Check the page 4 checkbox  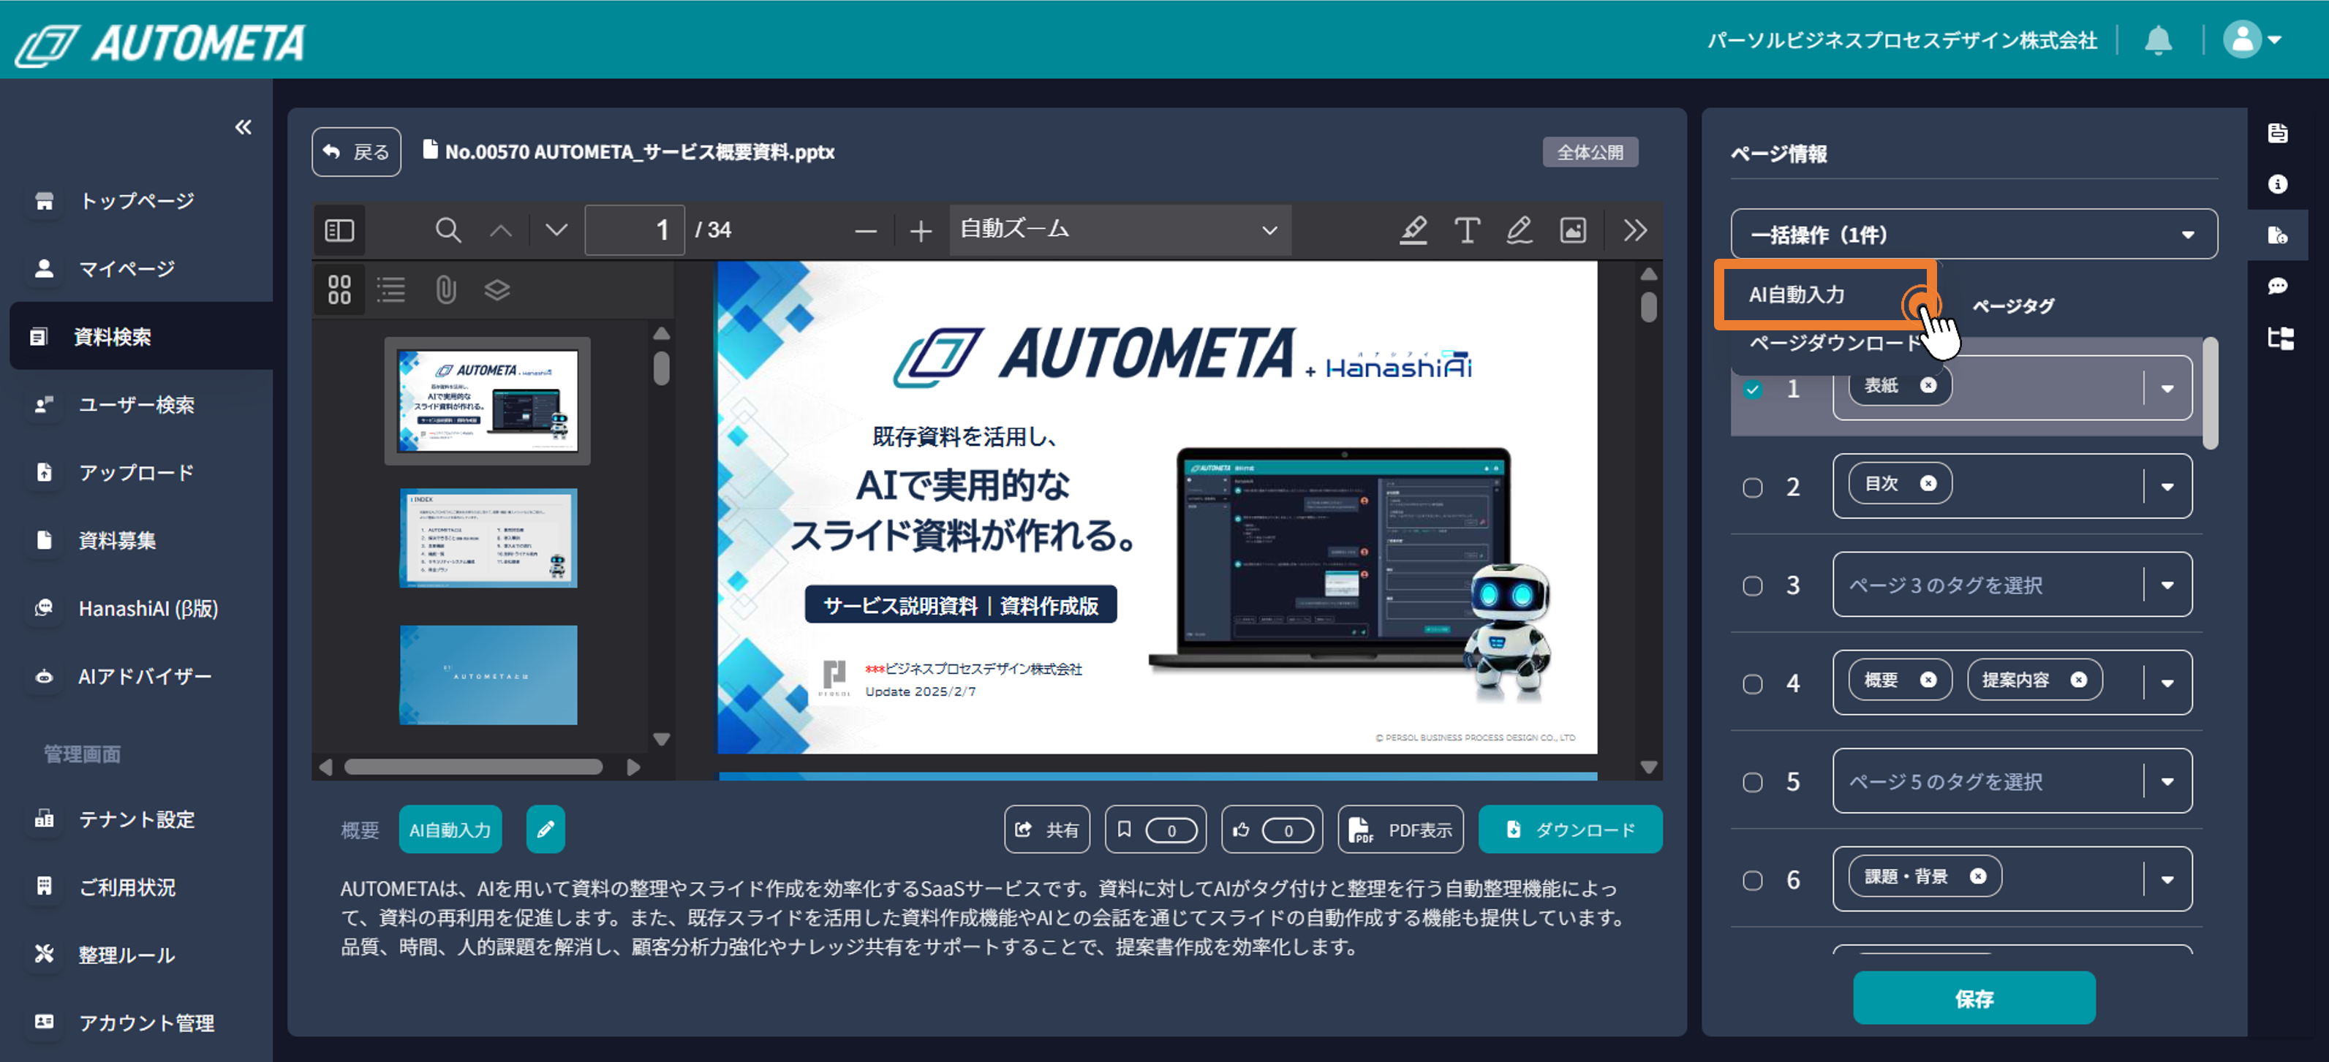(1752, 684)
